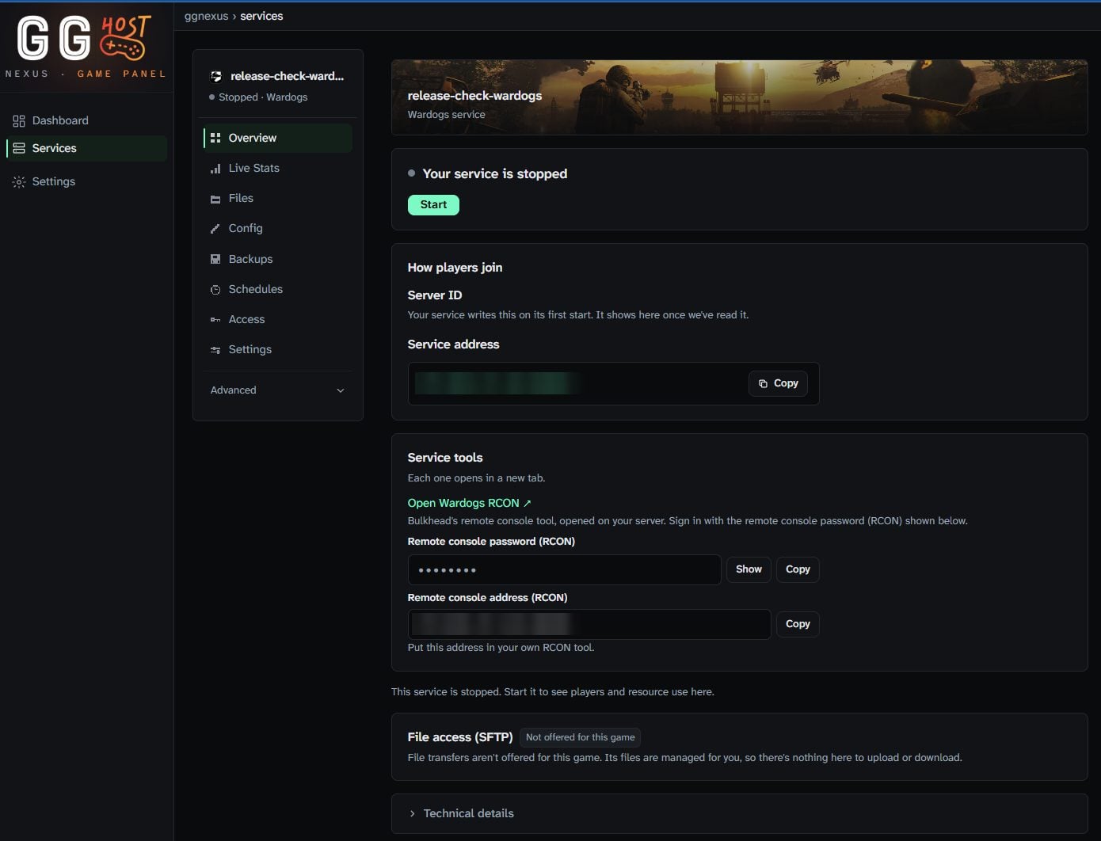Screen dimensions: 1101x841
Task: Click the services breadcrumb
Action: tap(261, 16)
